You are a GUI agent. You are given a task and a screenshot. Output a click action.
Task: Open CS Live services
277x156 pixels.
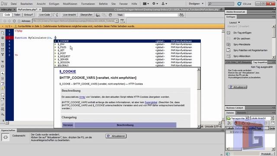(x=244, y=4)
